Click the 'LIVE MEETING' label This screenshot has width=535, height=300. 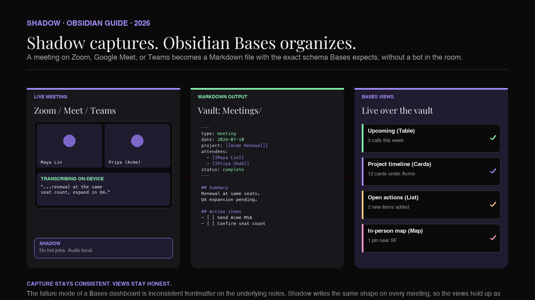coord(50,97)
